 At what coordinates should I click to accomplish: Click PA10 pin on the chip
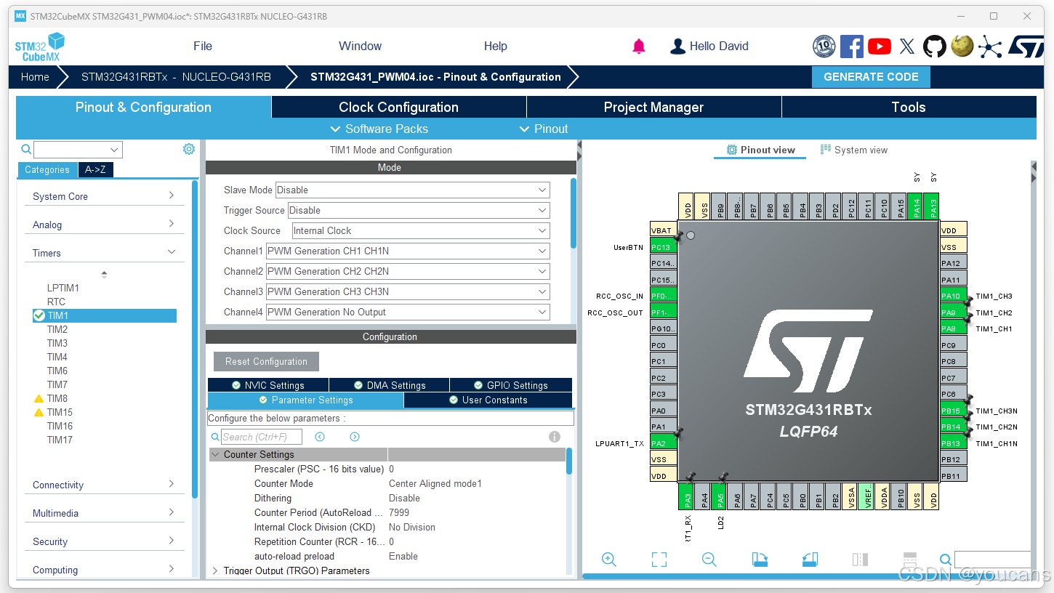953,296
